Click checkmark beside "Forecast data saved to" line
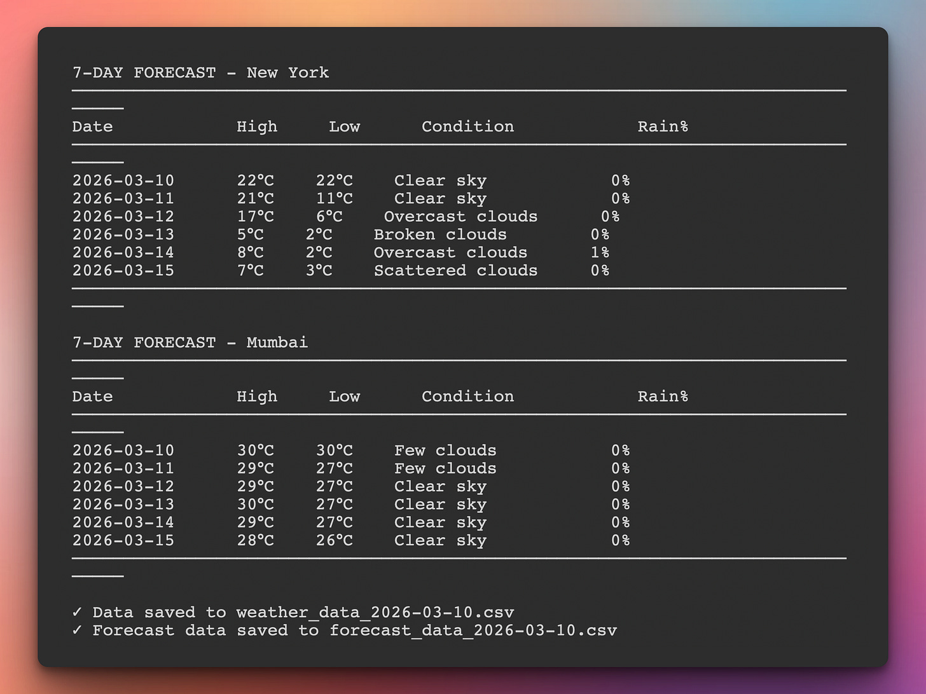The image size is (926, 694). click(x=77, y=630)
